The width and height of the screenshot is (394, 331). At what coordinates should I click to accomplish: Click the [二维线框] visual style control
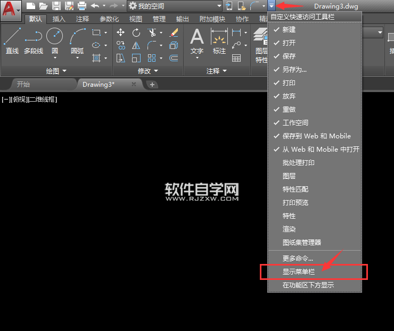pos(43,100)
